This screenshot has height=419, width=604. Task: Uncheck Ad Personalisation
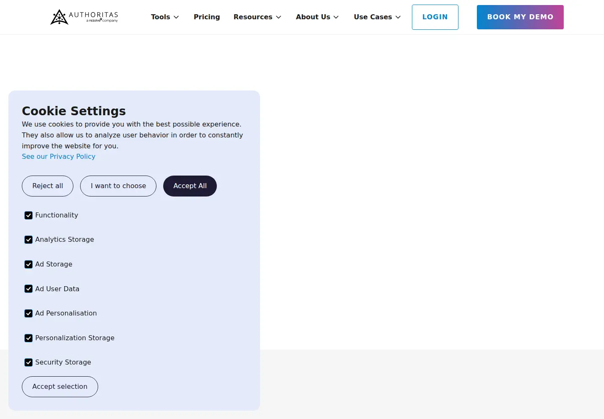click(29, 313)
